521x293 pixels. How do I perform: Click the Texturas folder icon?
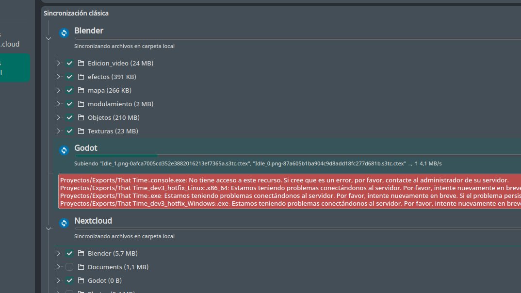point(81,131)
